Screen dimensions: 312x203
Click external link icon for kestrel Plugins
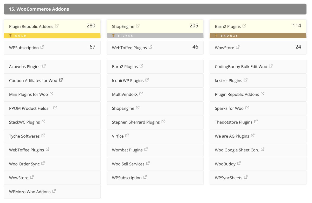[x=246, y=80]
